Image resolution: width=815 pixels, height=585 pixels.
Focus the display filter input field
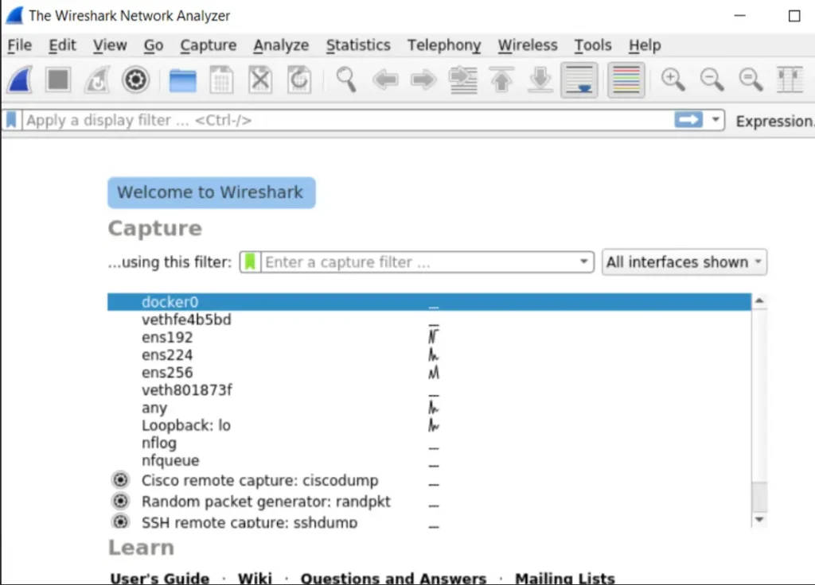[349, 121]
